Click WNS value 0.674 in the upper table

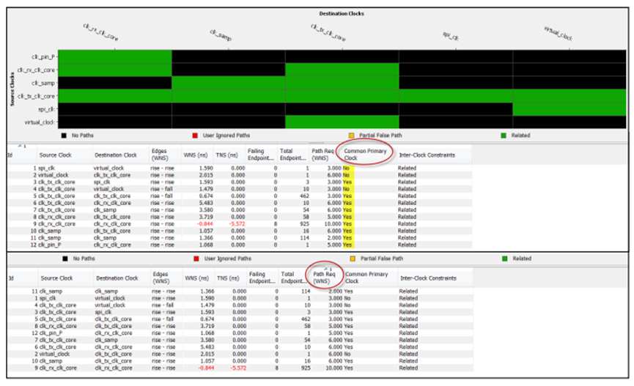(x=206, y=196)
